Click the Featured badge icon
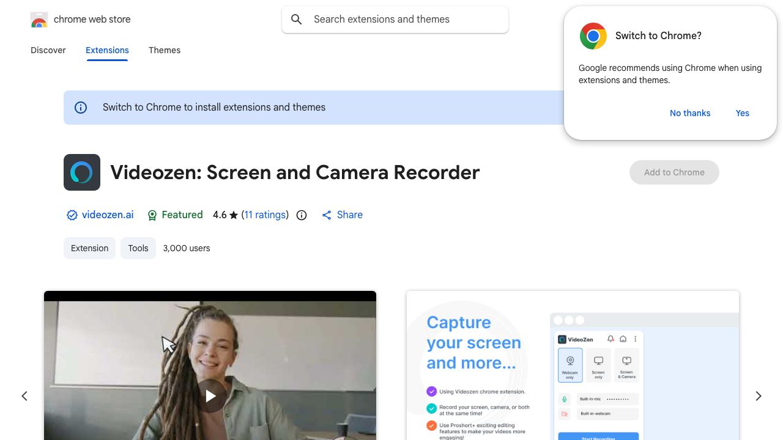The image size is (783, 440). [x=152, y=215]
